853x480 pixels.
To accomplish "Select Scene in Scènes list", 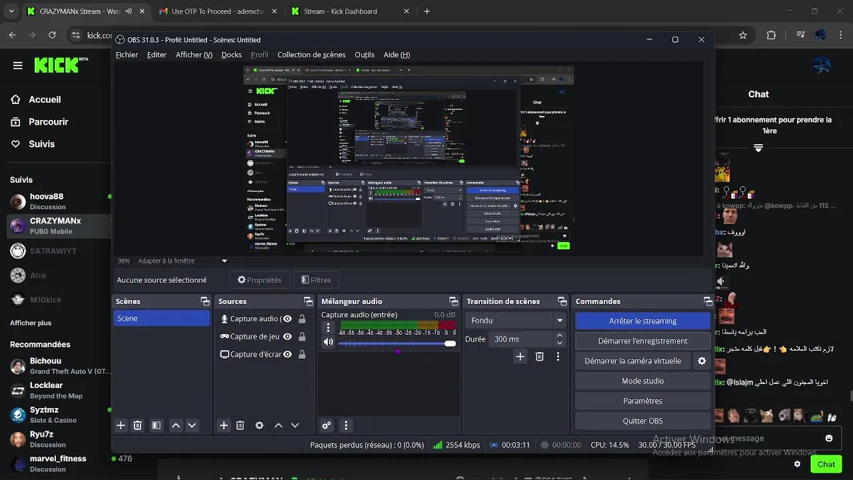I will (x=161, y=319).
